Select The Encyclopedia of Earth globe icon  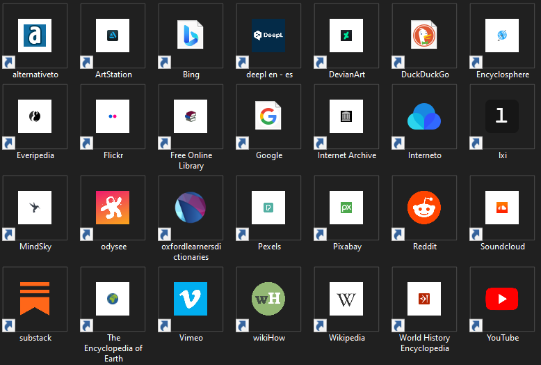pyautogui.click(x=113, y=299)
